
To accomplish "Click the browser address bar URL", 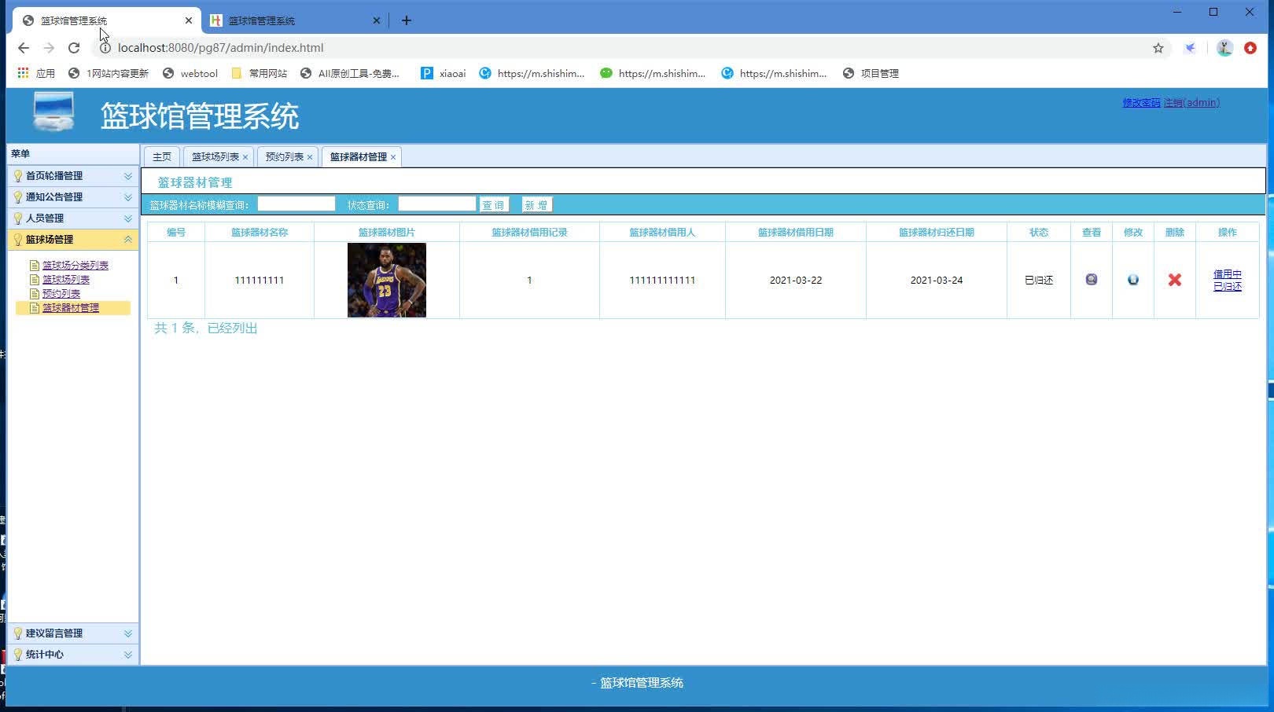I will tap(221, 48).
